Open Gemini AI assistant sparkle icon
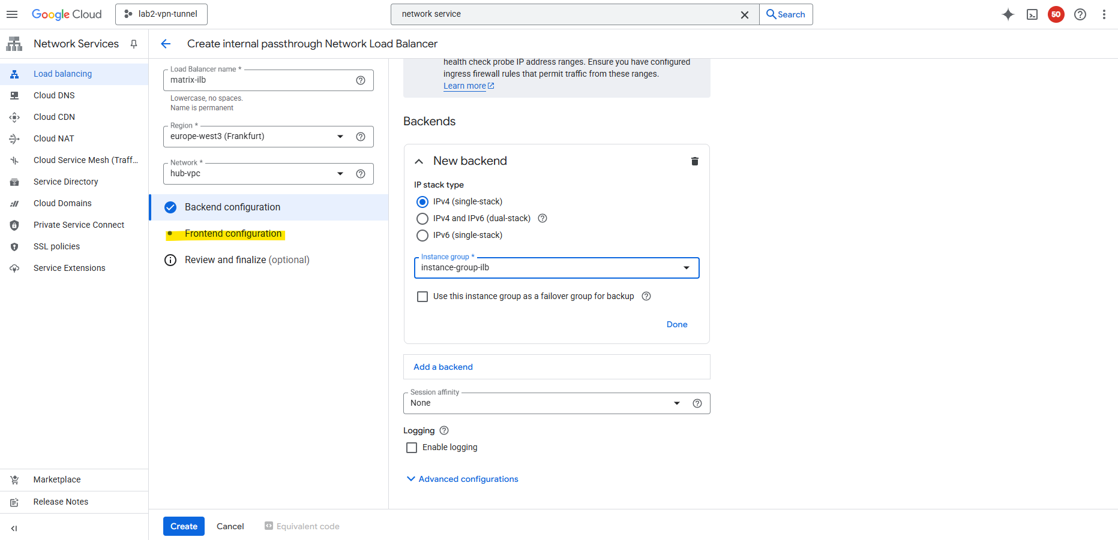 point(1008,14)
